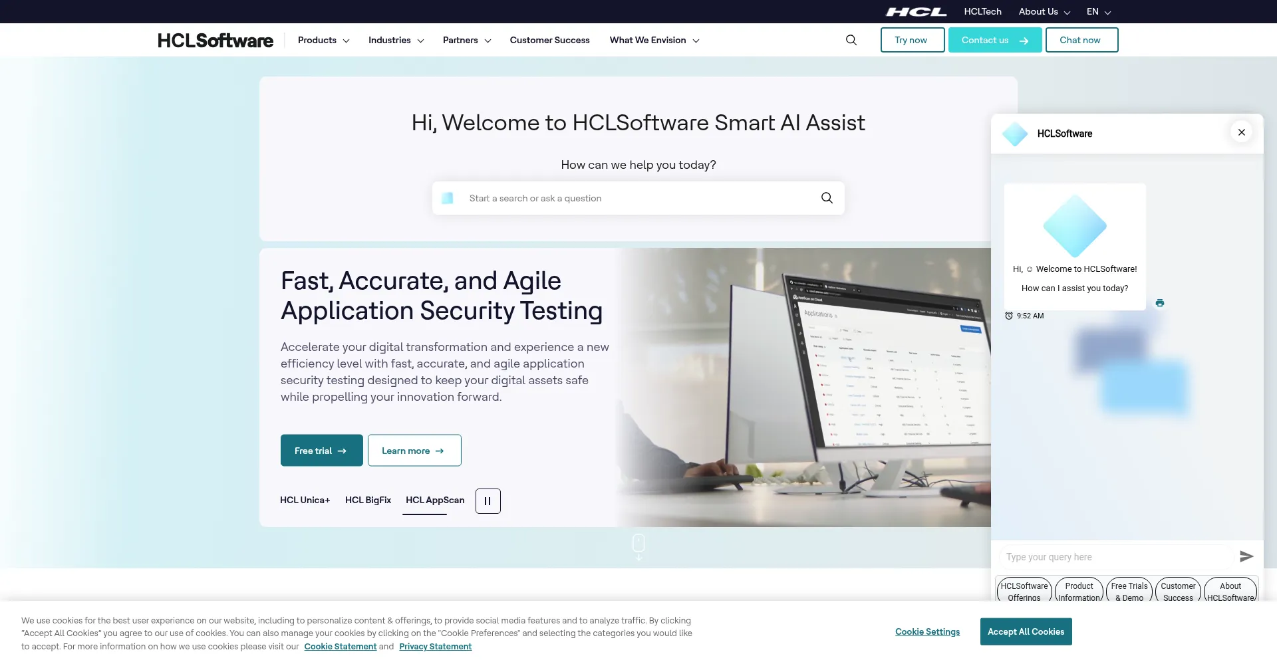Viewport: 1277px width, 660px height.
Task: Expand the Products menu
Action: [x=323, y=40]
